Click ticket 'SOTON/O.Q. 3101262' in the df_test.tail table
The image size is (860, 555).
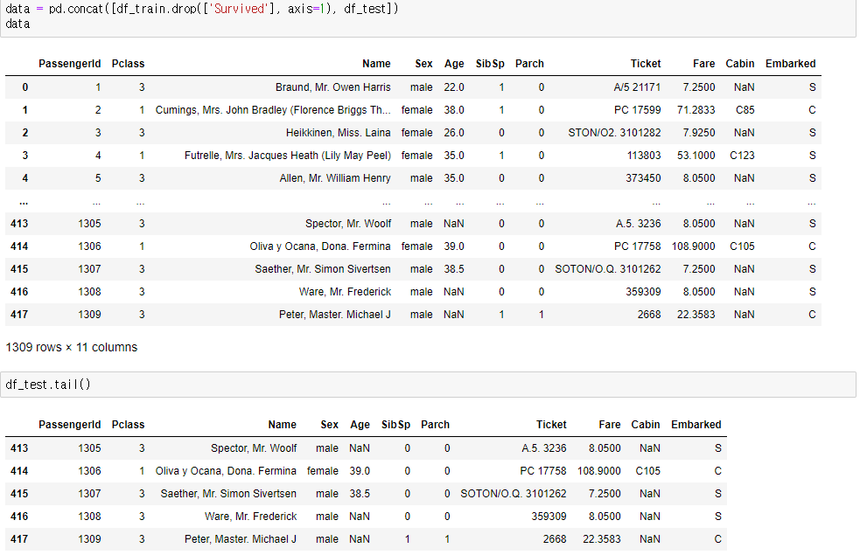(514, 494)
